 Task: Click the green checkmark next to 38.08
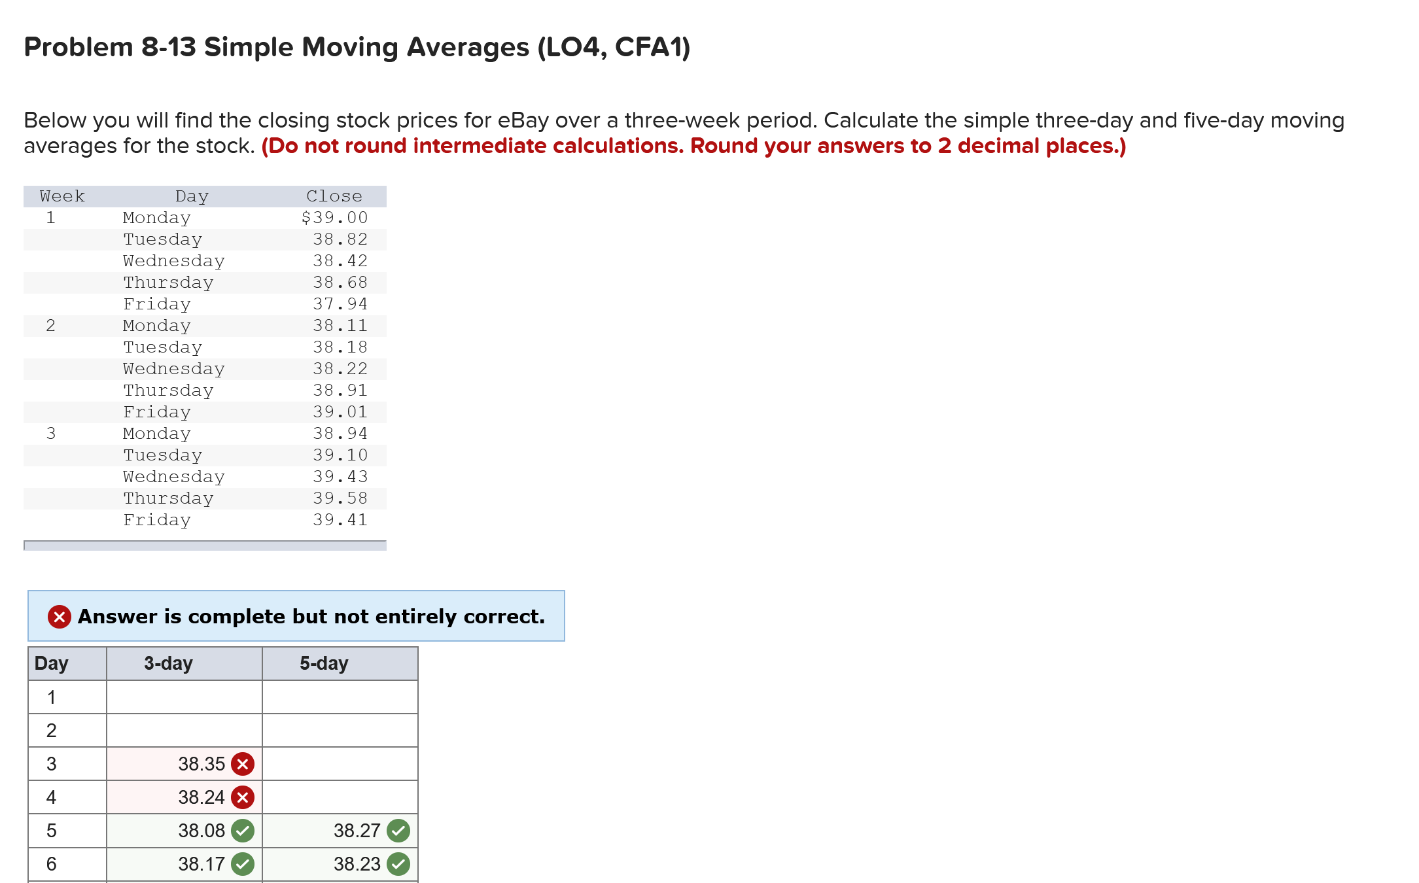coord(242,830)
